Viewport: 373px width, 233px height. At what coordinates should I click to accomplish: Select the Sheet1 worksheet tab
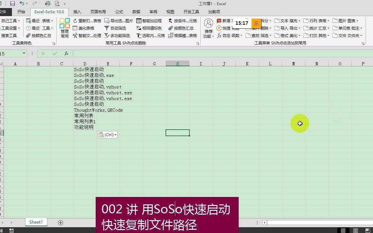coord(36,222)
